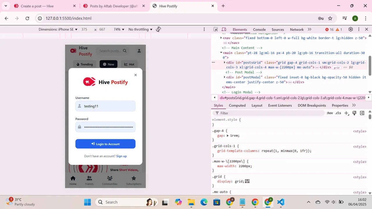
Task: Click the search magnifier icon in the app
Action: (125, 51)
